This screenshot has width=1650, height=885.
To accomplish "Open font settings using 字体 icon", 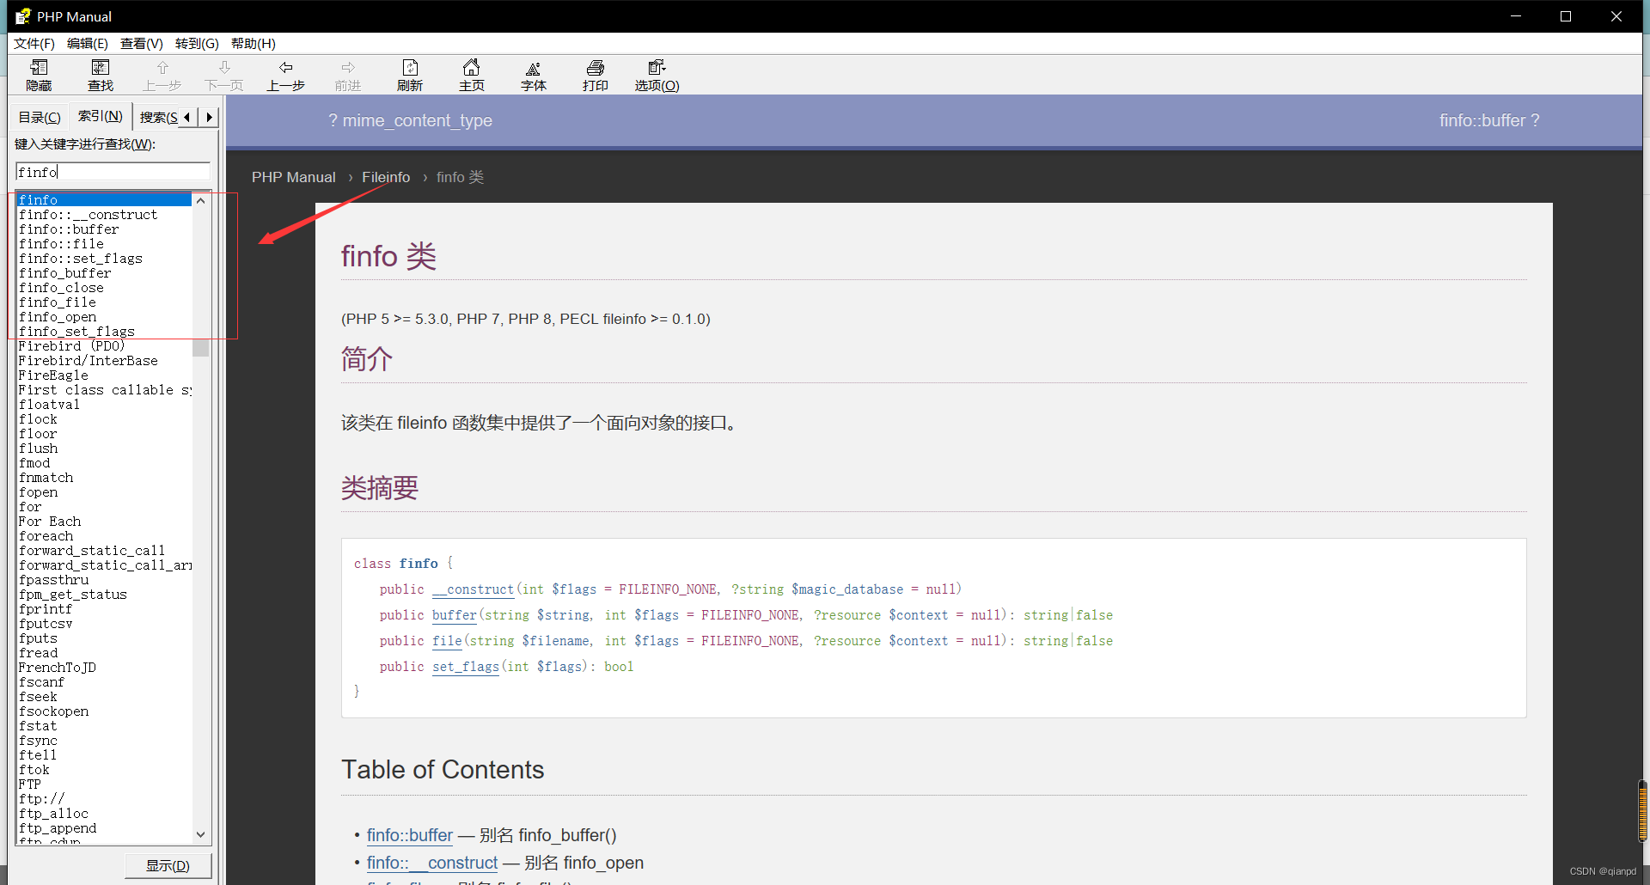I will [x=533, y=74].
